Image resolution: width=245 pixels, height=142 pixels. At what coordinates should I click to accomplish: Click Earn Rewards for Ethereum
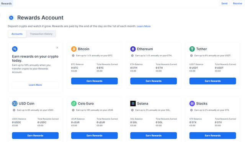[x=154, y=81]
